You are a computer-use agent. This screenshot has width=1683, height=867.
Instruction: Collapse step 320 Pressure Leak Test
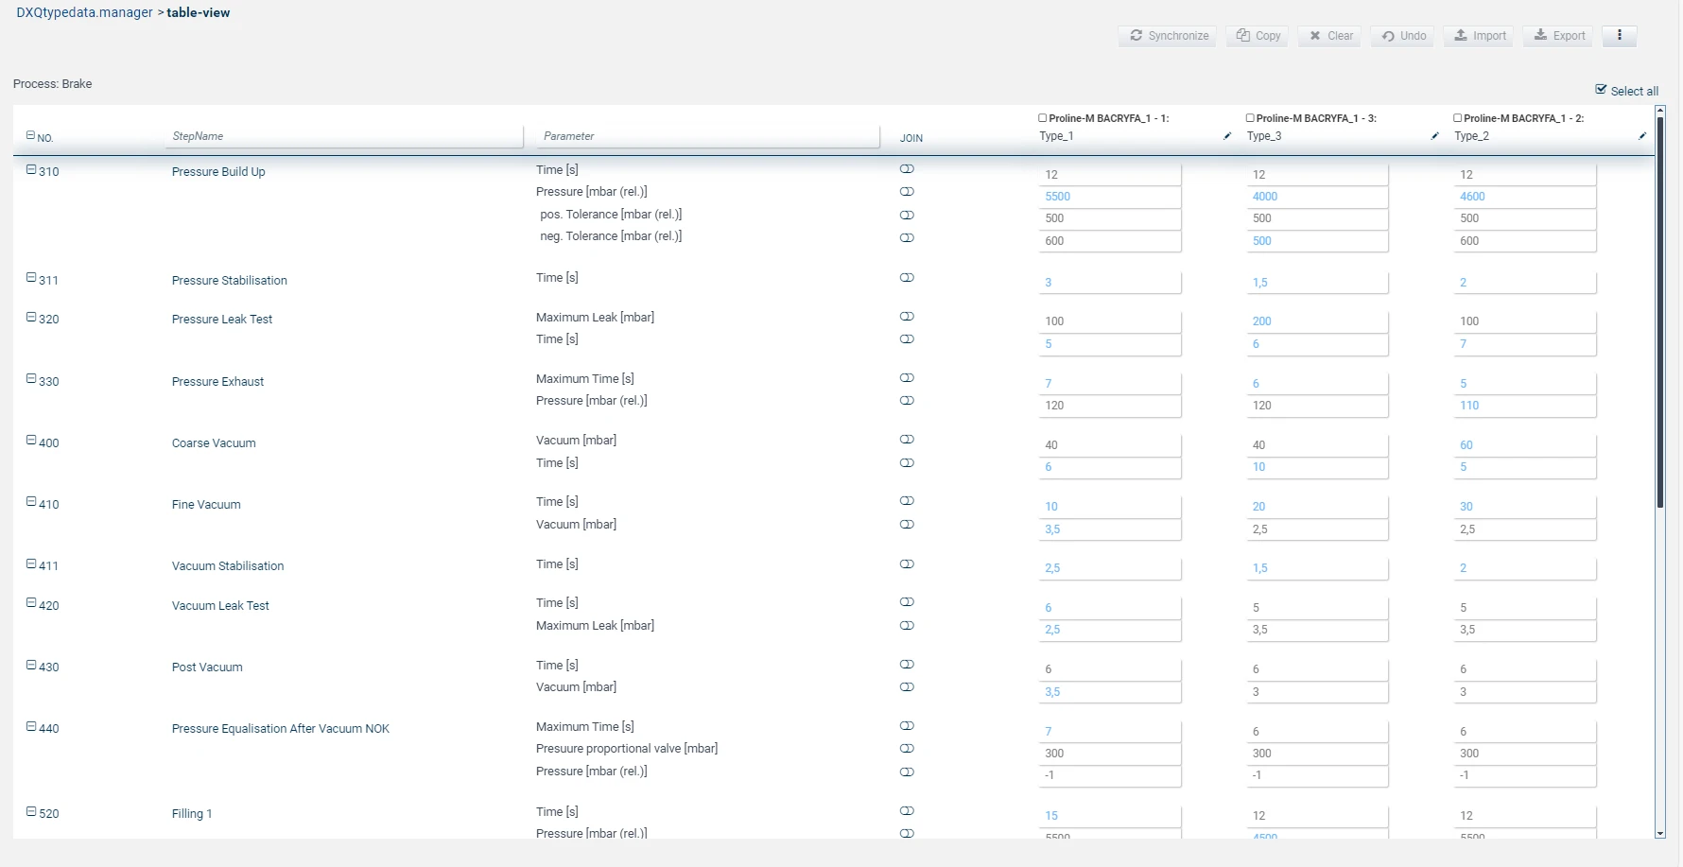(x=31, y=318)
